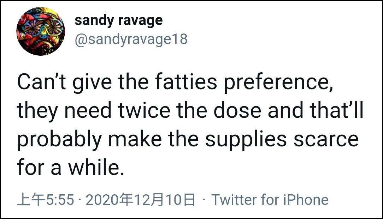The width and height of the screenshot is (383, 219).
Task: Click the word "supplies" in the tweet
Action: point(246,139)
